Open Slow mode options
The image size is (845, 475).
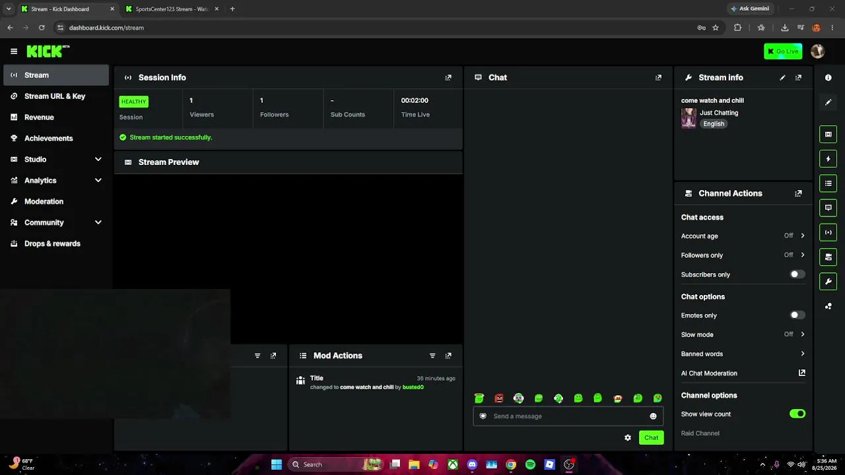coord(743,334)
